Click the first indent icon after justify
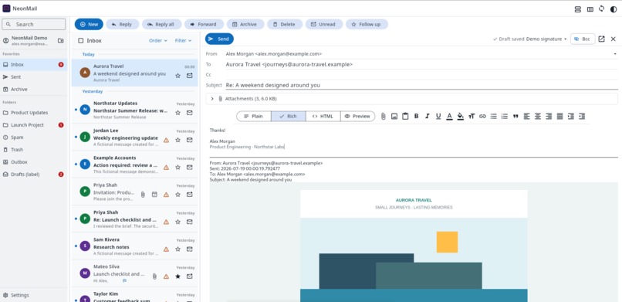 point(571,117)
